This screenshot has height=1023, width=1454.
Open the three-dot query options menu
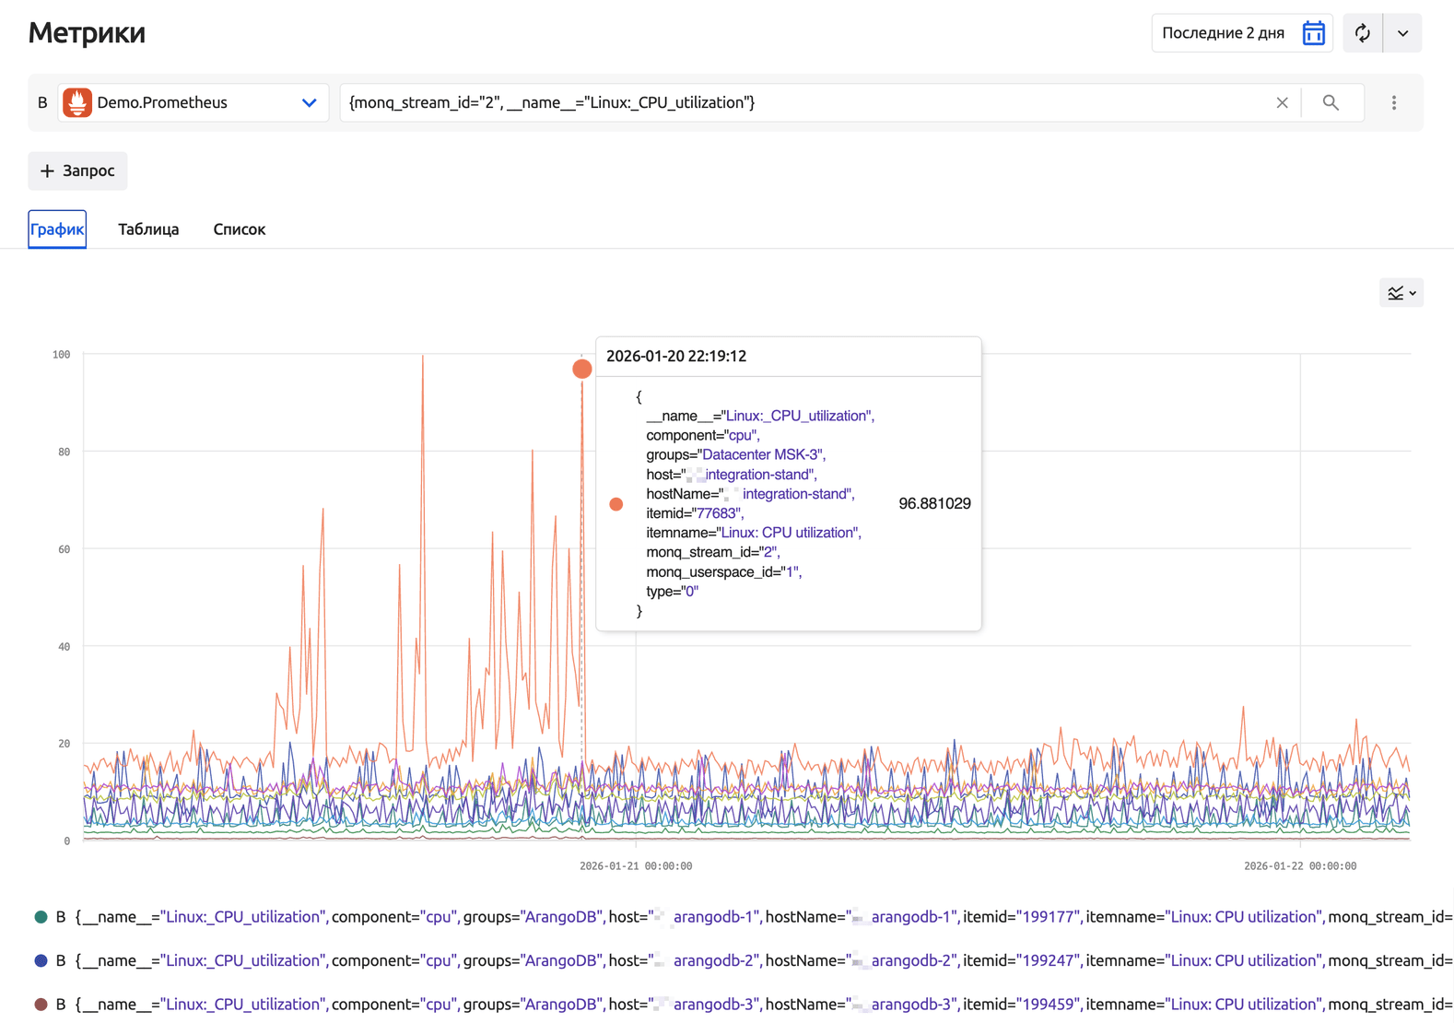point(1393,102)
